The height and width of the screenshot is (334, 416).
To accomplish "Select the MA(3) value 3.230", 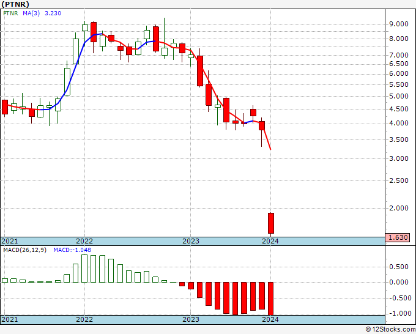I will click(x=53, y=13).
